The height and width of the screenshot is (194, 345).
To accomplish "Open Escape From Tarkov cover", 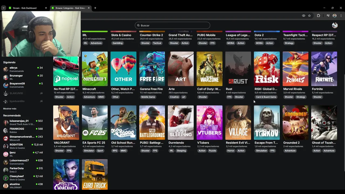I will pyautogui.click(x=267, y=123).
